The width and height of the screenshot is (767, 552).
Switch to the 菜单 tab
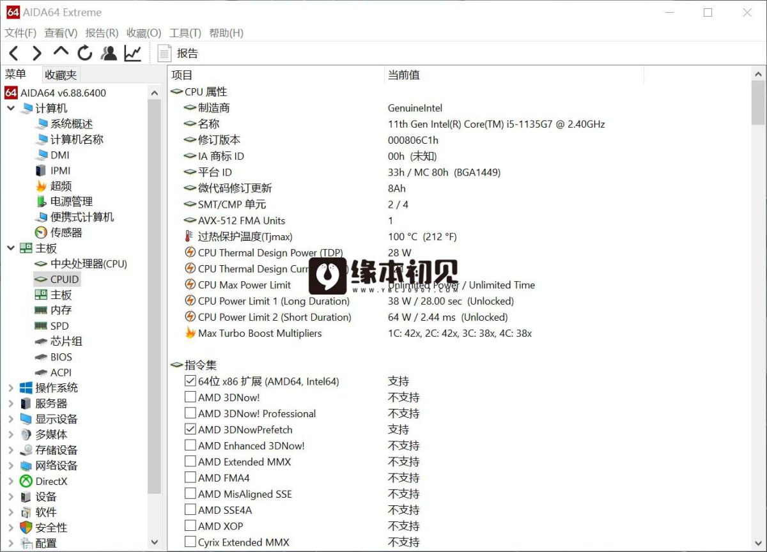click(x=16, y=74)
